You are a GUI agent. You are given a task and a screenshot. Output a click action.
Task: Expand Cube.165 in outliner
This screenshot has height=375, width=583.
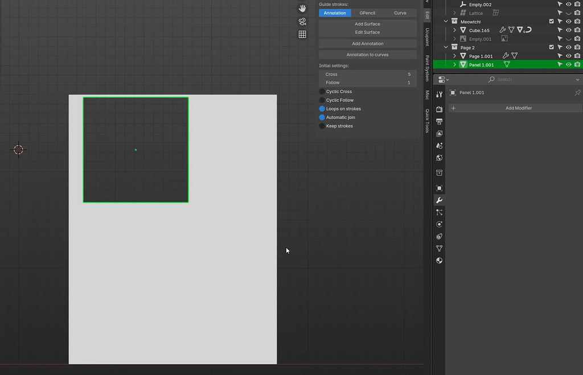click(454, 30)
